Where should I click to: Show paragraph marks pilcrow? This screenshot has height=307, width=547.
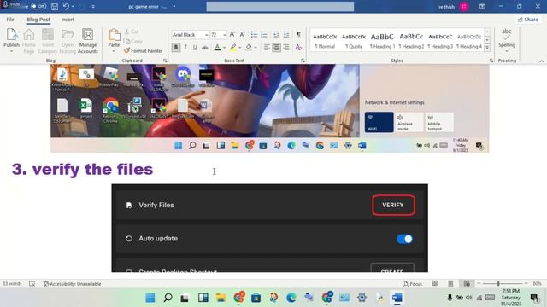tap(298, 34)
